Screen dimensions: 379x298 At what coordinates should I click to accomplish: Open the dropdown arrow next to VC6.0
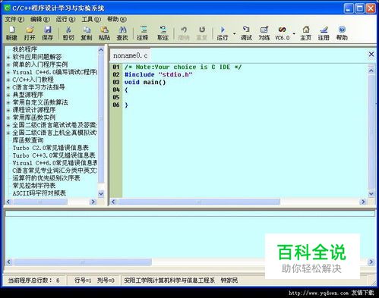(294, 33)
